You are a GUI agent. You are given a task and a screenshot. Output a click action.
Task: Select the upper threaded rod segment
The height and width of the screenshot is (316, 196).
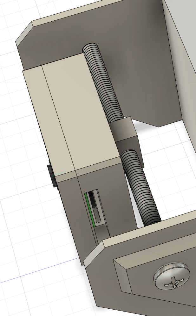[103, 83]
